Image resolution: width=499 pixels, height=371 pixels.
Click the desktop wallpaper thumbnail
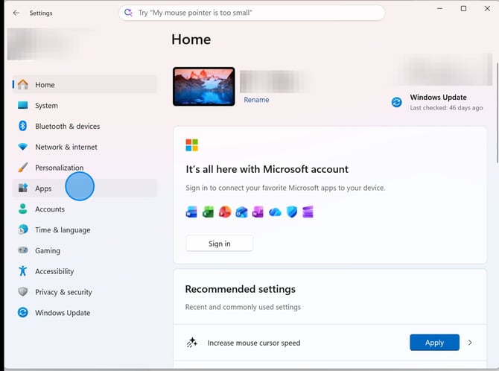click(203, 86)
